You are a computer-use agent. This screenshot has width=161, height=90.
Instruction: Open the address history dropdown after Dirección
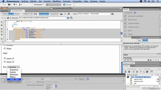pos(68,18)
